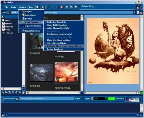This screenshot has height=118, width=144.
Task: Open the Tools menu
Action: click(x=13, y=7)
